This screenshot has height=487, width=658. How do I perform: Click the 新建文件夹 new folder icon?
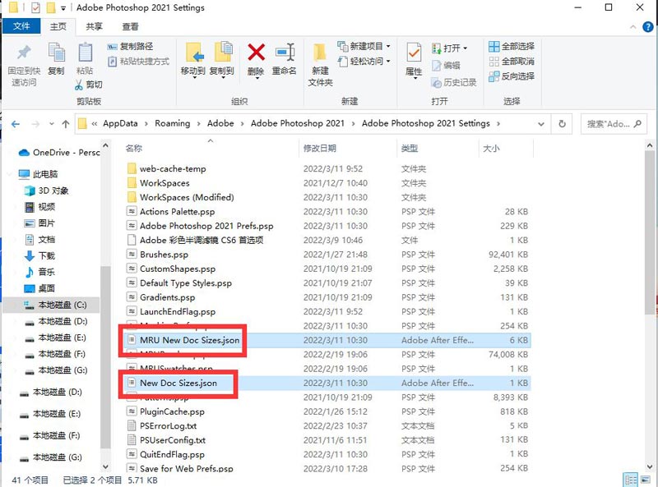(x=320, y=53)
